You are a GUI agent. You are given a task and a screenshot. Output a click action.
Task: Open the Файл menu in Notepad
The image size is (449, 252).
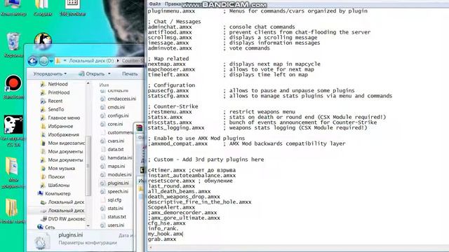tap(155, 4)
